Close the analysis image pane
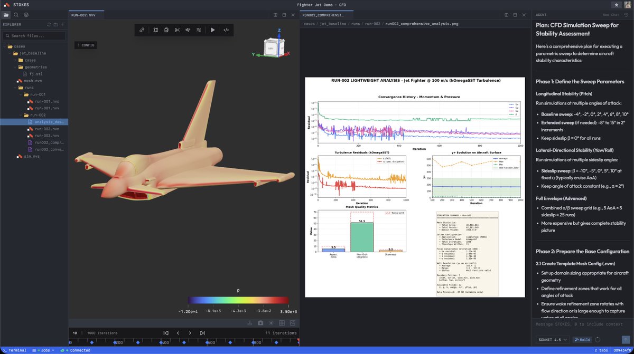634x354 pixels. [x=524, y=15]
